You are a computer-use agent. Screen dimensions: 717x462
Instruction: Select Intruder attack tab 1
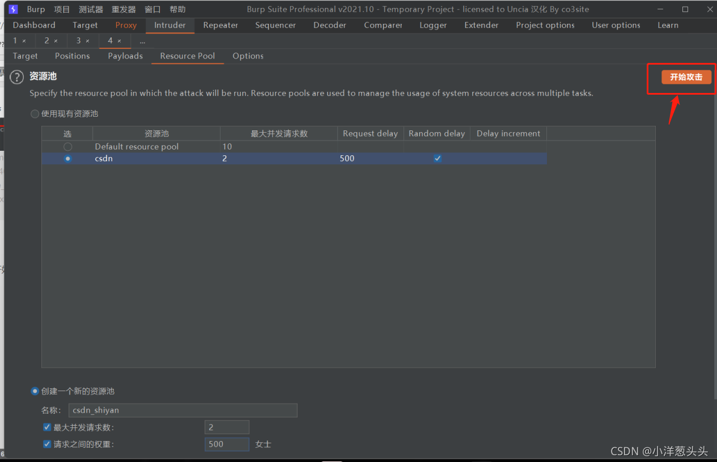(x=15, y=41)
